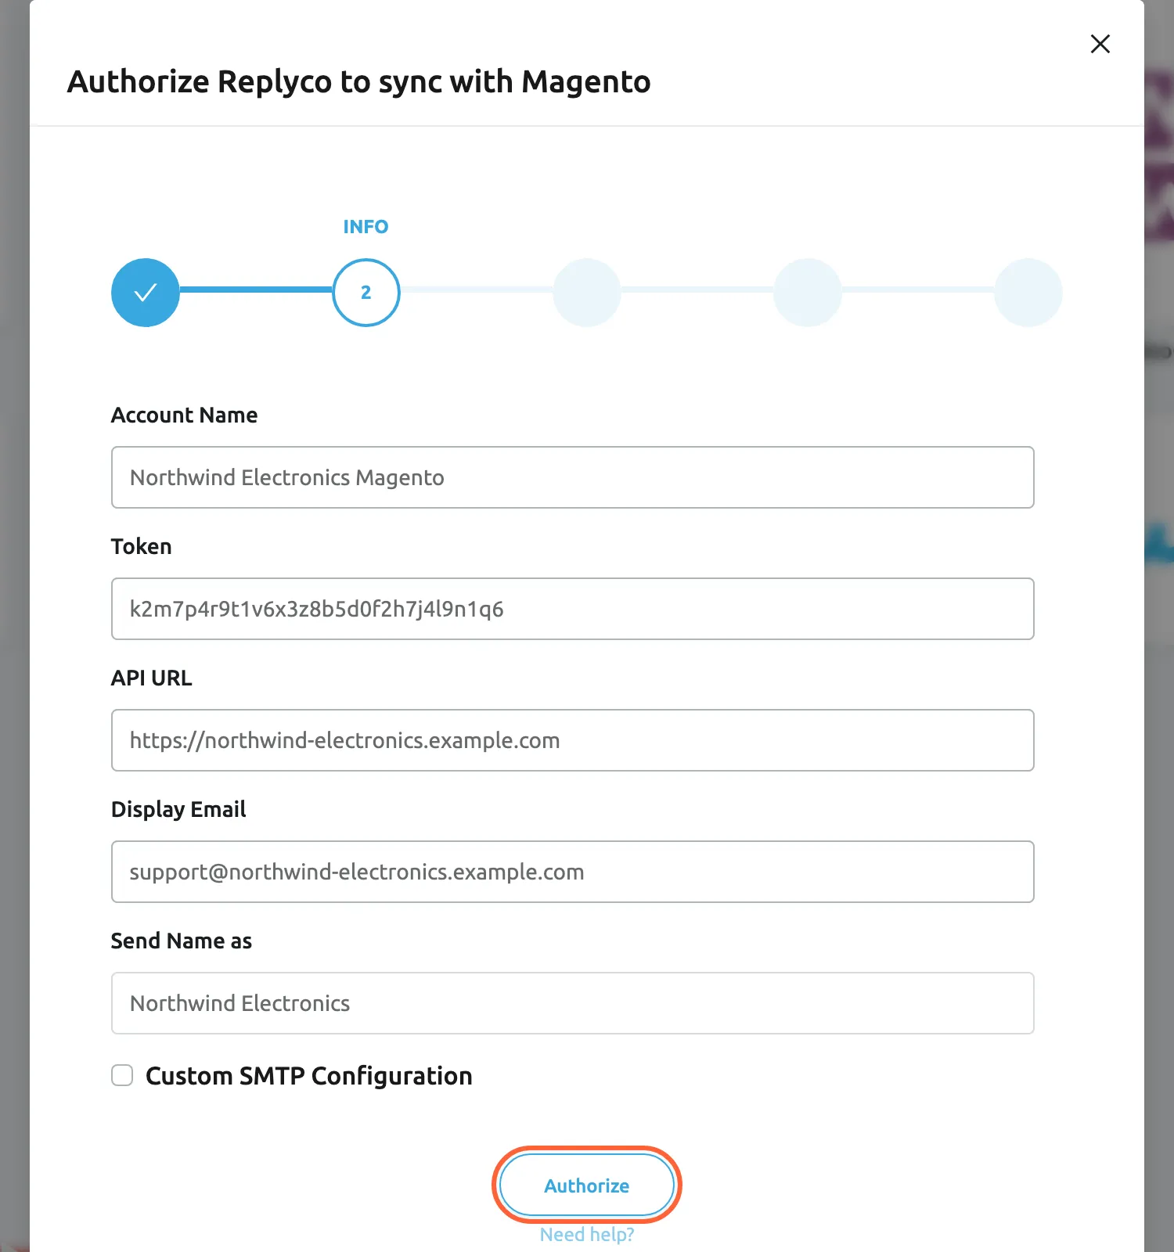Select step 2 Info circle
The width and height of the screenshot is (1174, 1252).
point(366,293)
